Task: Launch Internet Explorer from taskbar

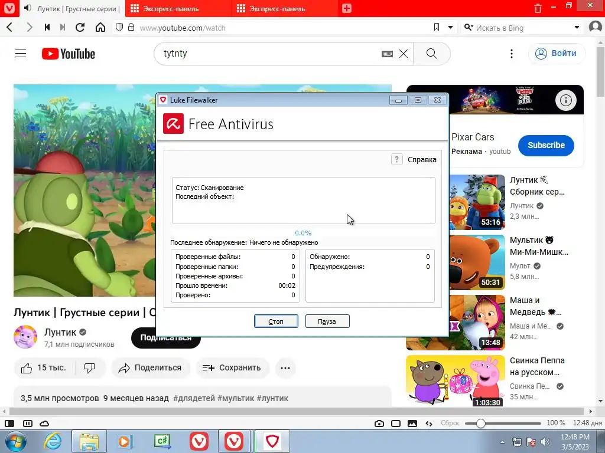Action: (x=52, y=441)
